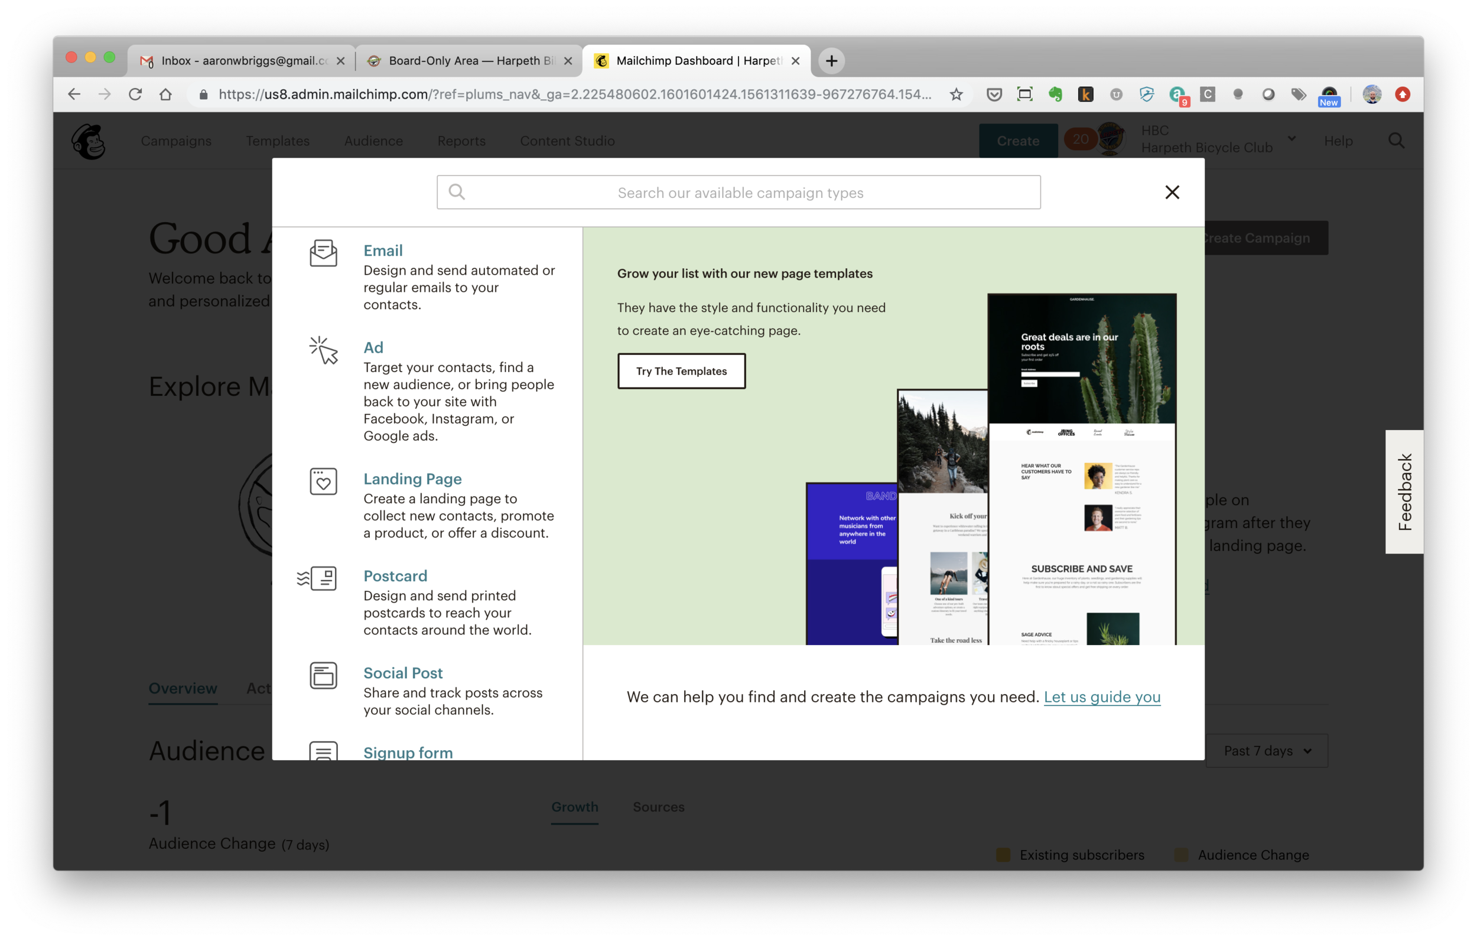
Task: Select the Growth tab
Action: 575,807
